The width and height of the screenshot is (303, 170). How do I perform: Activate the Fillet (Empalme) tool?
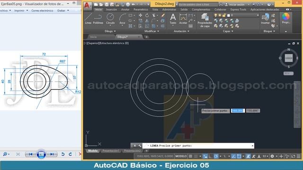(x=153, y=21)
